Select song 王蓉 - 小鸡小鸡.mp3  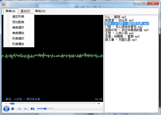pyautogui.click(x=119, y=33)
